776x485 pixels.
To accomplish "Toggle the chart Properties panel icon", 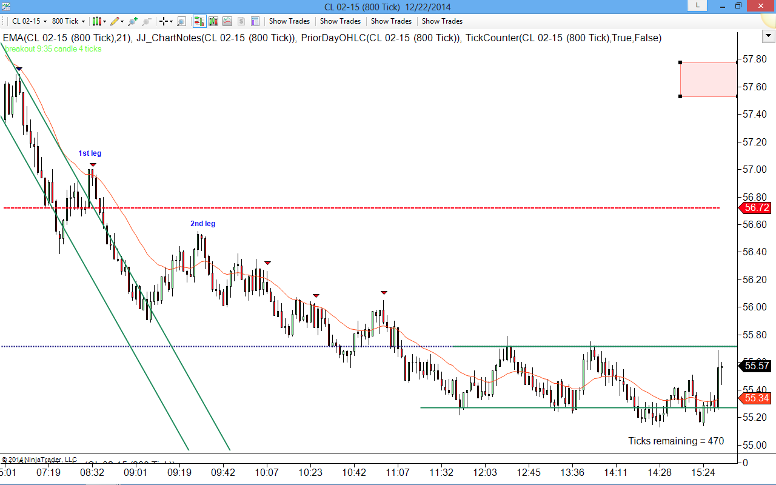I will (x=255, y=21).
